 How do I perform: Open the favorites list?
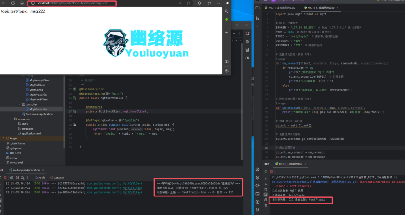tap(209, 3)
